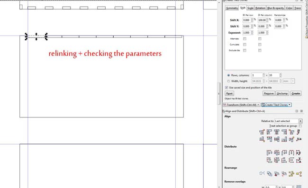Center objects on horizontal axis
The image size is (308, 188).
[x=277, y=139]
